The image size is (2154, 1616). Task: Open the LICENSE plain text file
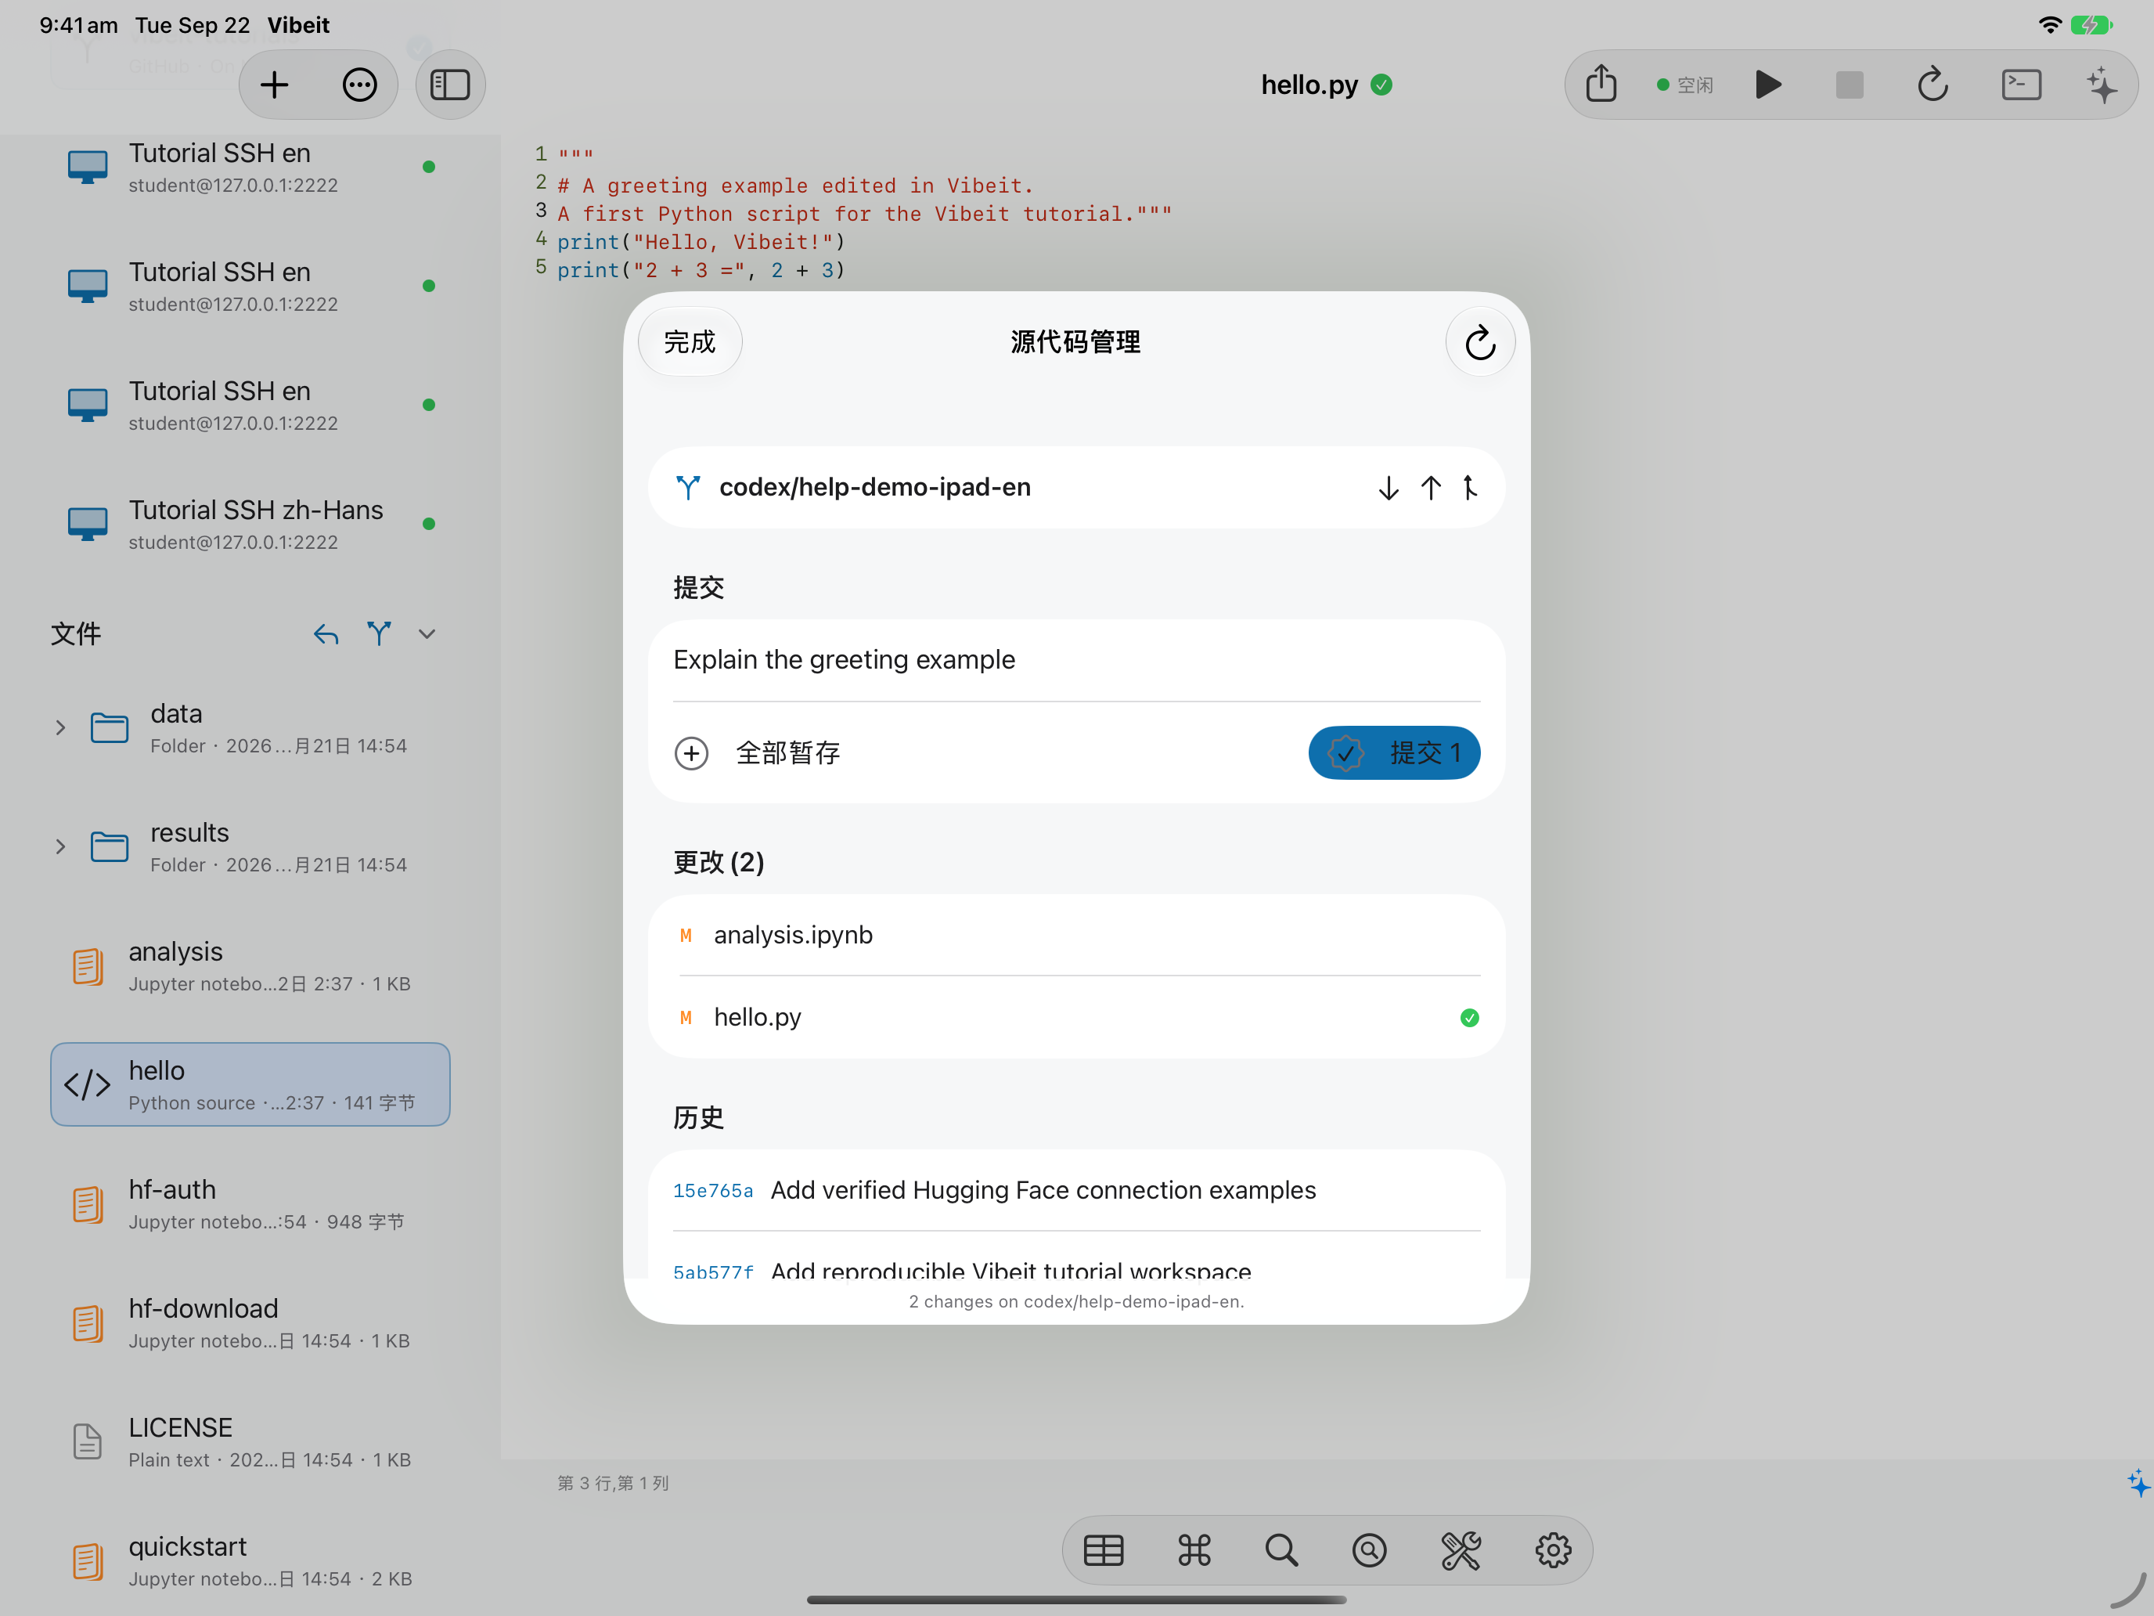(250, 1441)
